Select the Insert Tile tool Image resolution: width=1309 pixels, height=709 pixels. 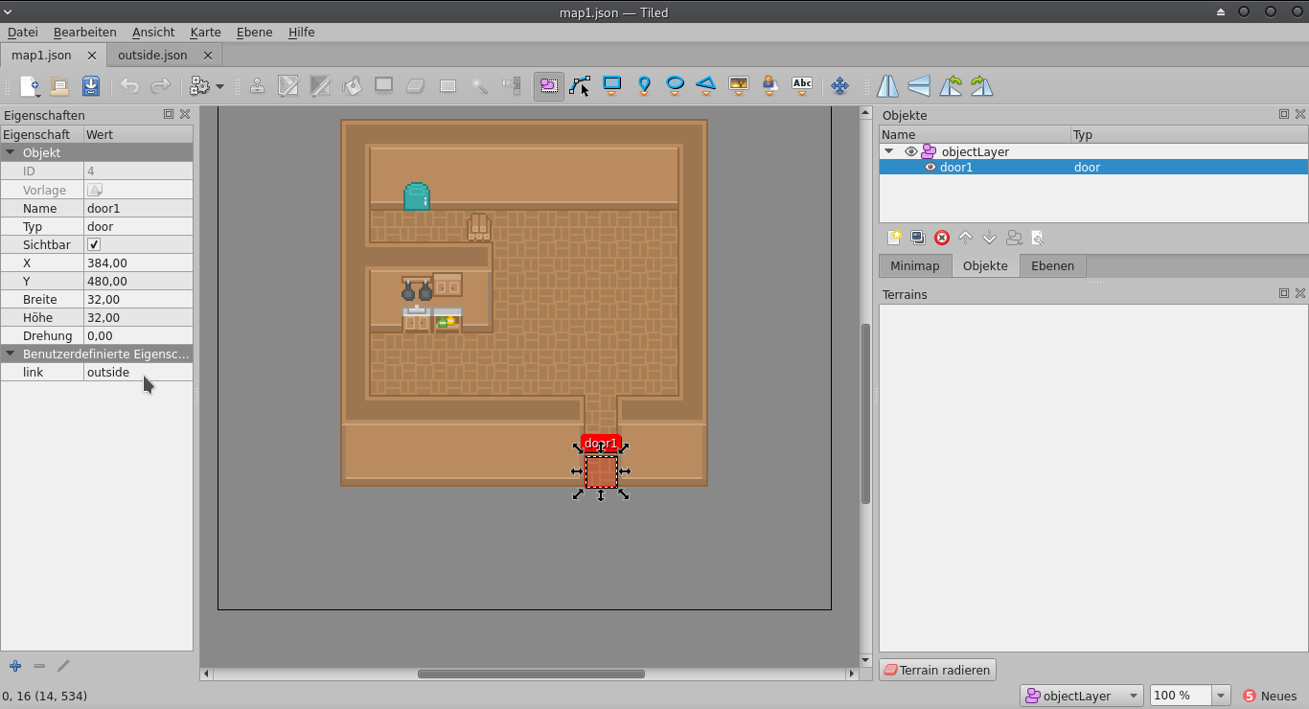[738, 86]
